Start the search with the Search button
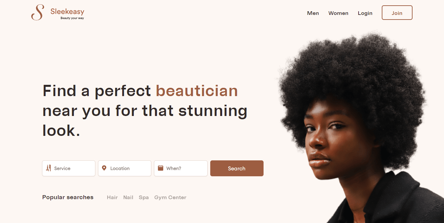Viewport: 444px width, 223px height. [237, 168]
